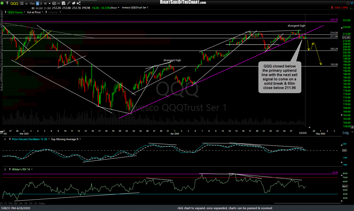The height and width of the screenshot is (211, 354).
Task: Select the Daily (D) timeframe
Action: [x=41, y=3]
